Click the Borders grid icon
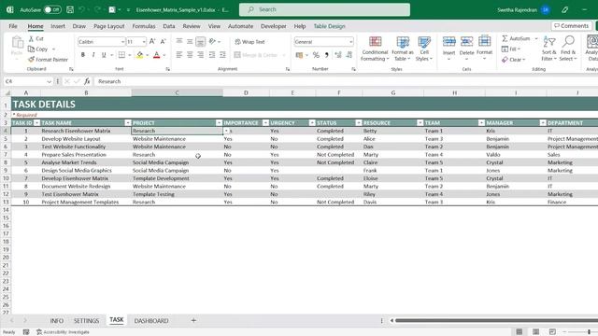 click(121, 55)
